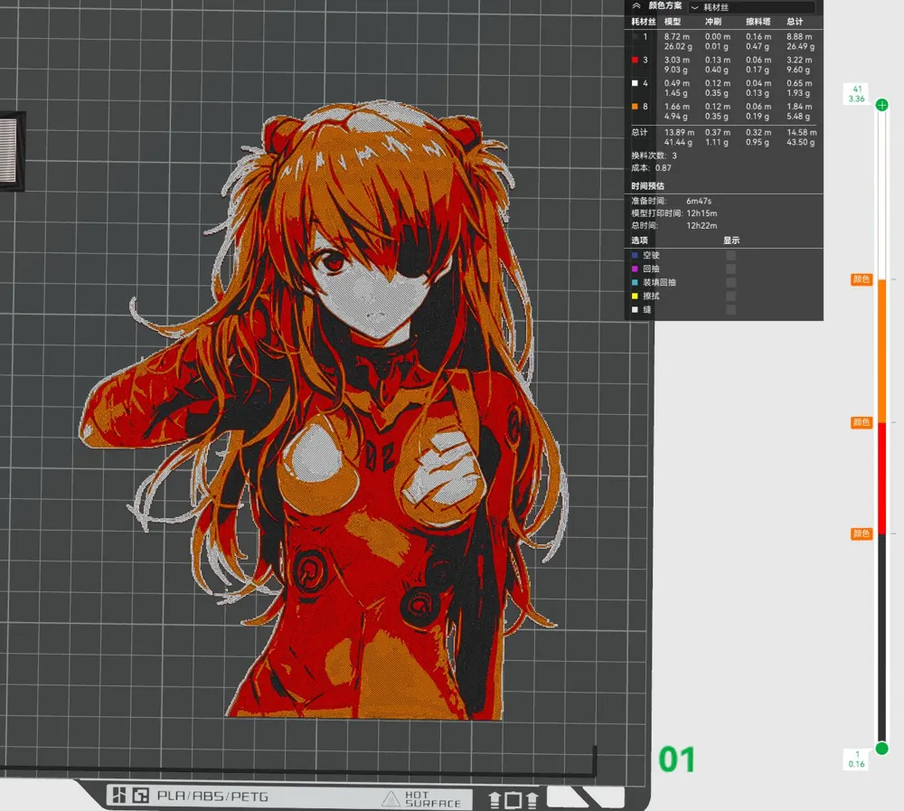
Task: Click the 颜色 marker between red and black segments
Action: (x=861, y=533)
